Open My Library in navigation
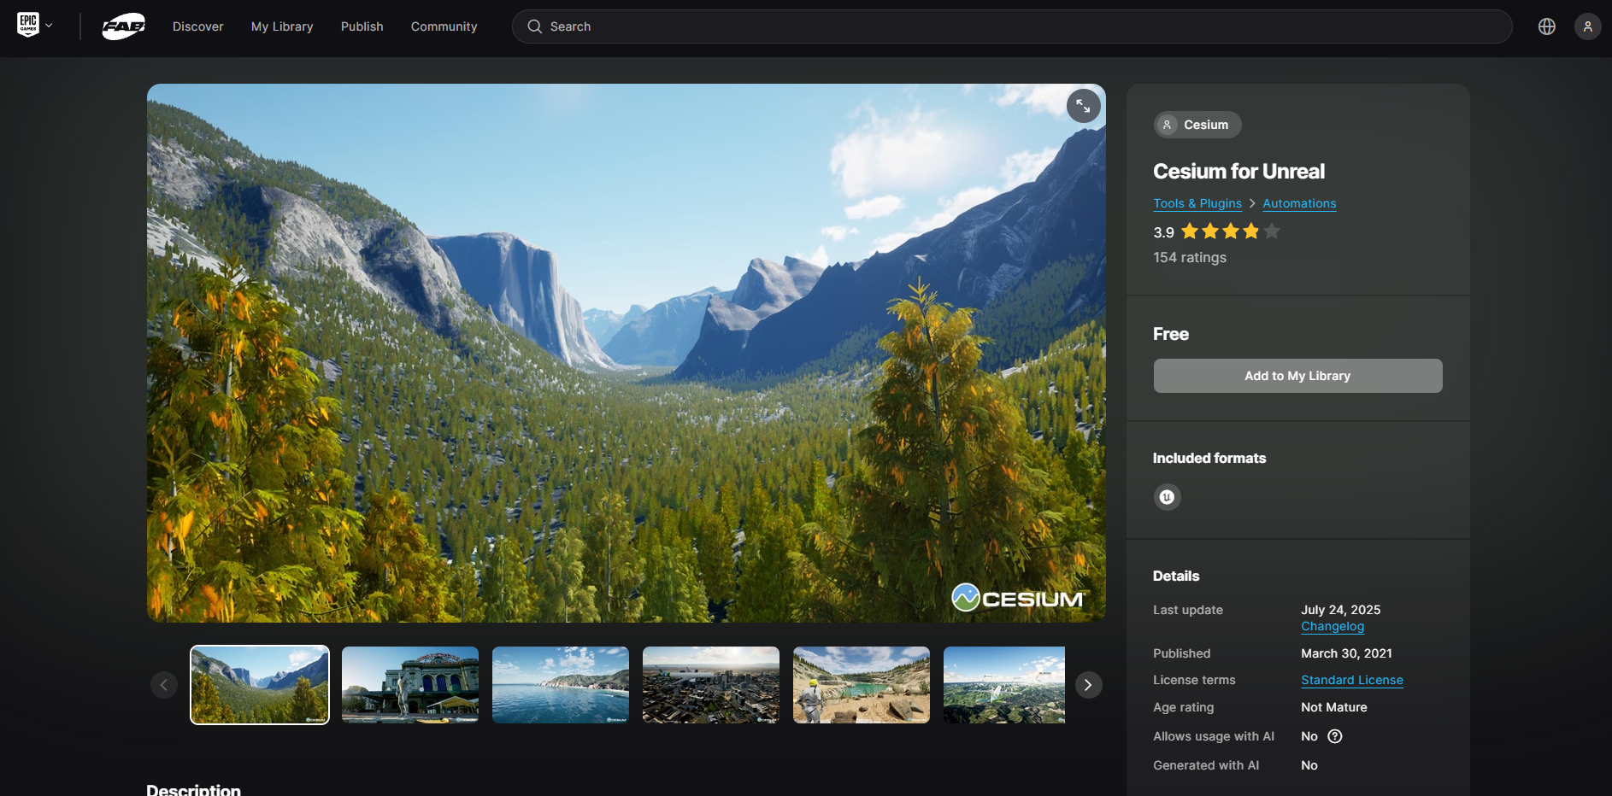 pyautogui.click(x=282, y=26)
